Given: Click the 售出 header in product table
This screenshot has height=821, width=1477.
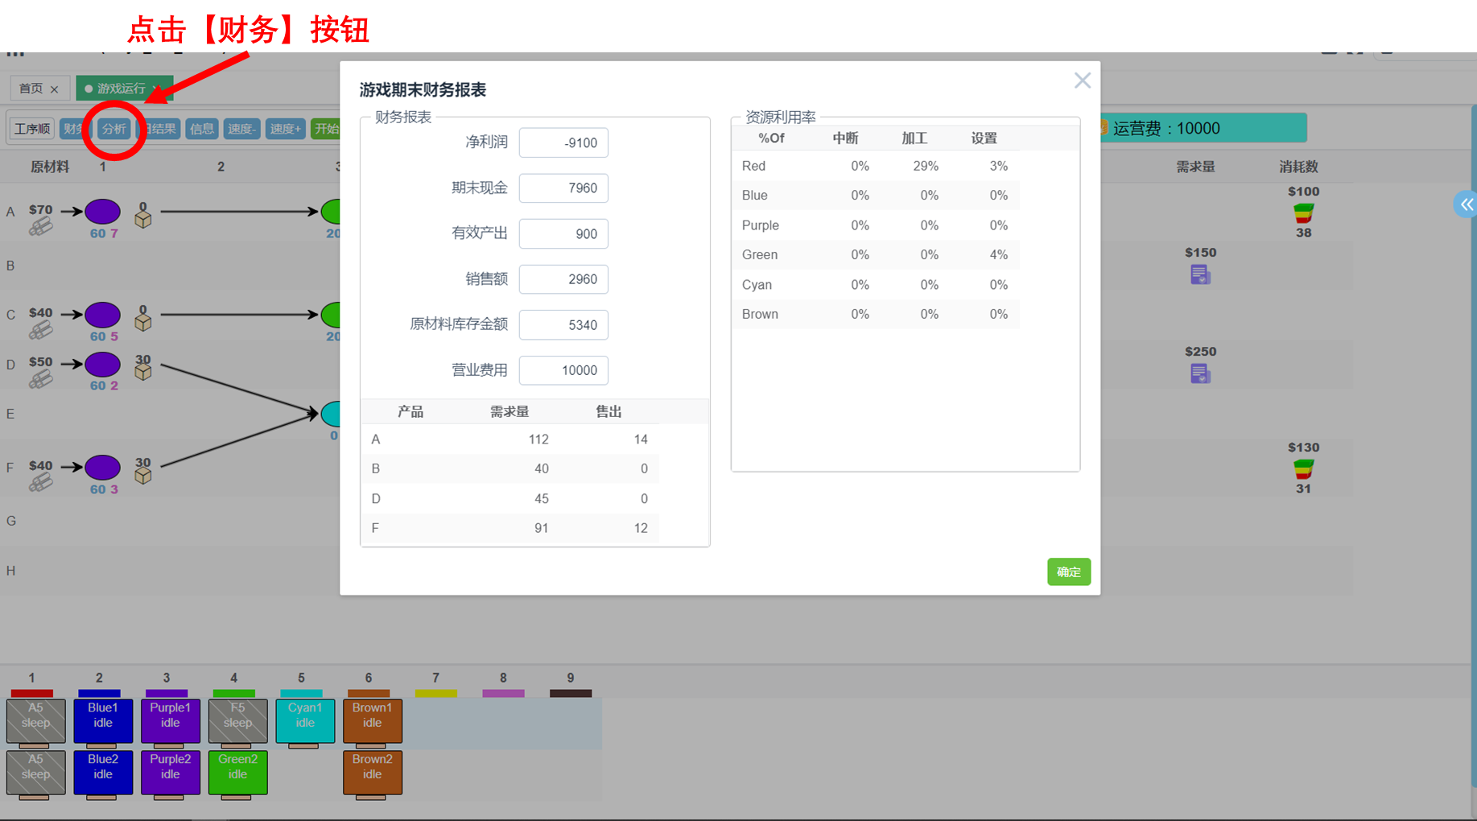Looking at the screenshot, I should click(x=609, y=412).
